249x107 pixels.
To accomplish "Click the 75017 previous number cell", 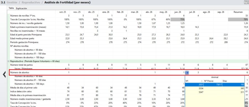I will (x=213, y=85).
